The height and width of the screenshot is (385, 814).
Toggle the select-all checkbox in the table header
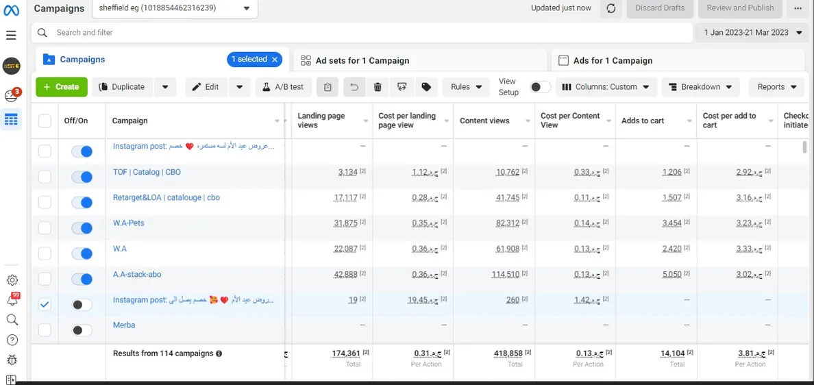(x=45, y=121)
